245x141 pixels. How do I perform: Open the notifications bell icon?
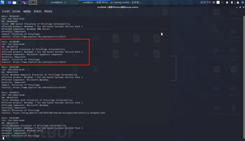227,2
